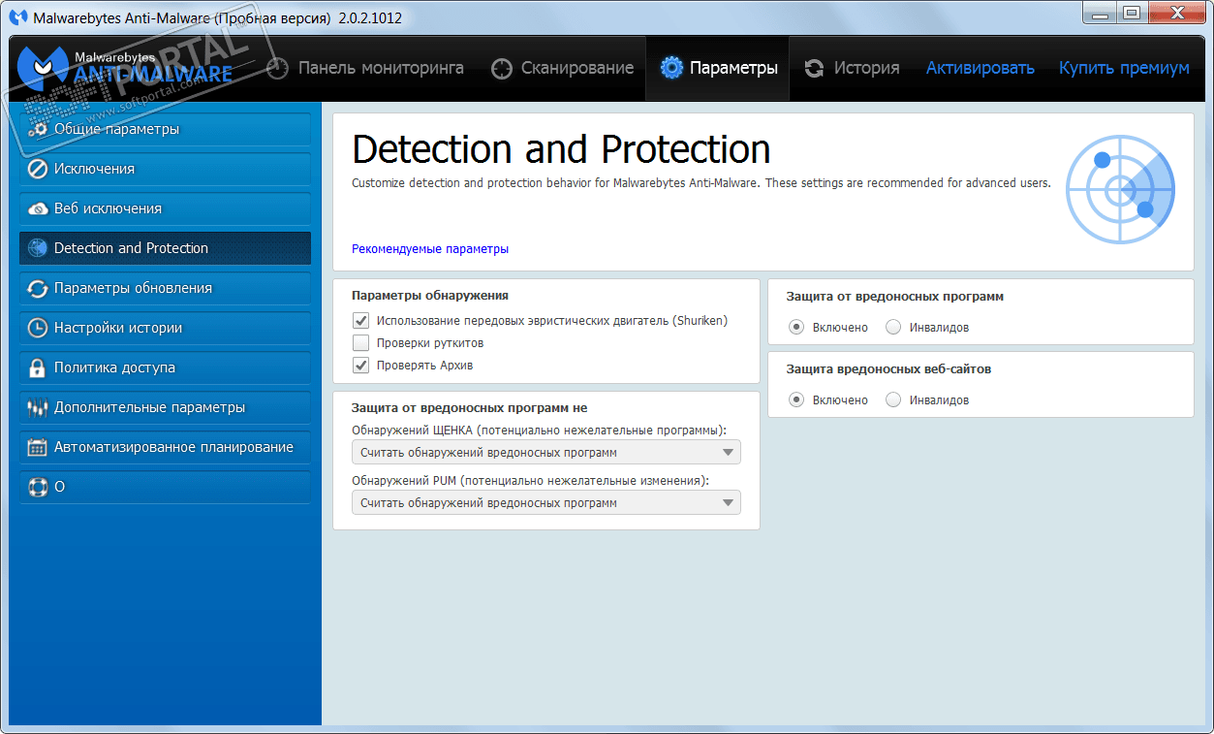Image resolution: width=1214 pixels, height=734 pixels.
Task: Enable the Проверки руткитов checkbox
Action: click(x=360, y=342)
